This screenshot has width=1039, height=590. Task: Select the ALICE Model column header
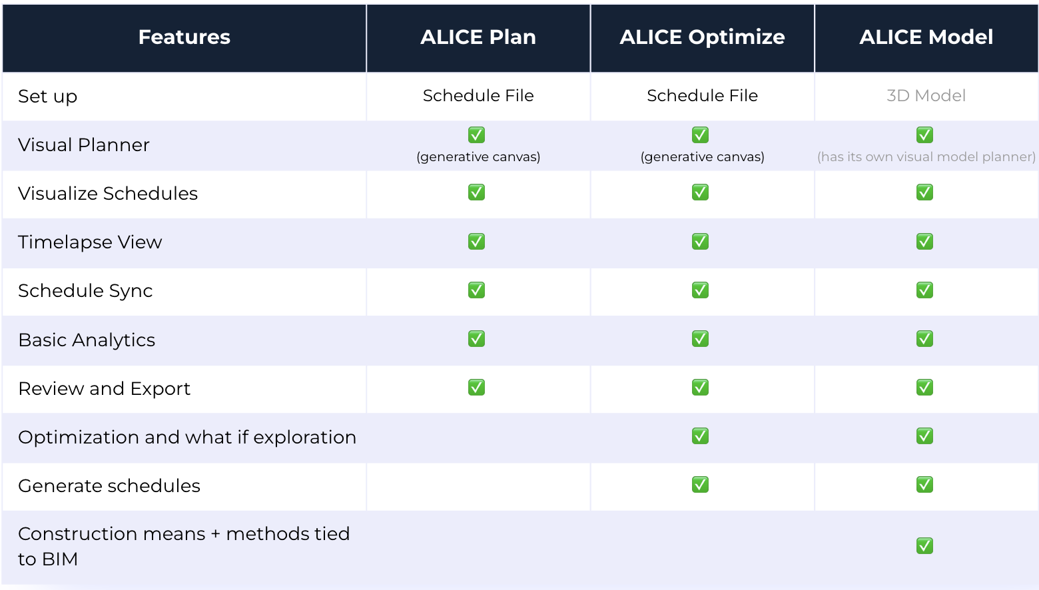926,38
